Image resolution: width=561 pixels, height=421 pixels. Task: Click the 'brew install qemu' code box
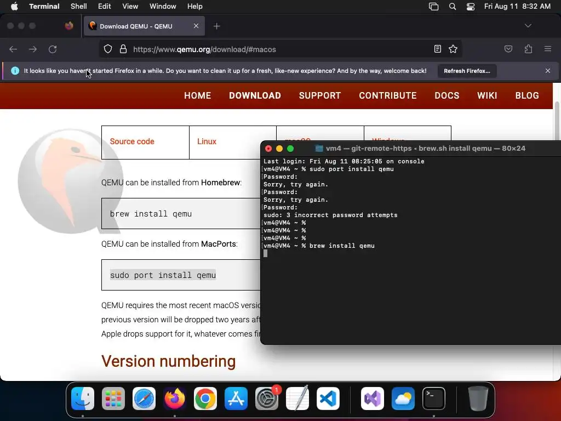pos(181,213)
